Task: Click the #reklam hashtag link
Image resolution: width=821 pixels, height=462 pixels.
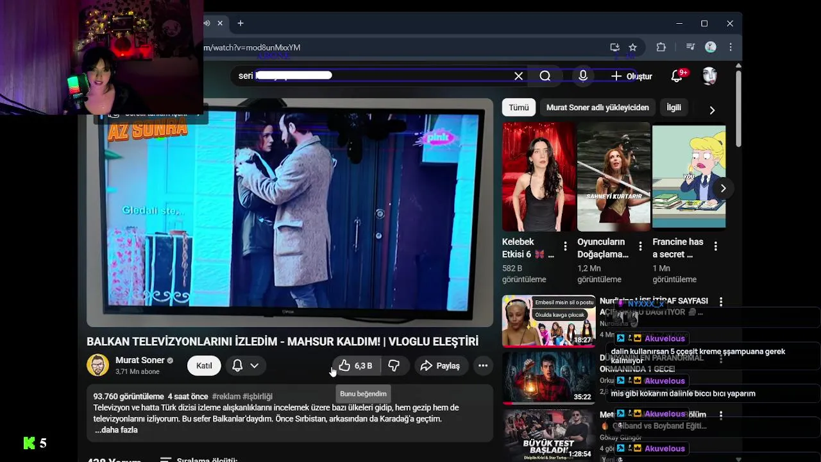Action: (x=226, y=397)
